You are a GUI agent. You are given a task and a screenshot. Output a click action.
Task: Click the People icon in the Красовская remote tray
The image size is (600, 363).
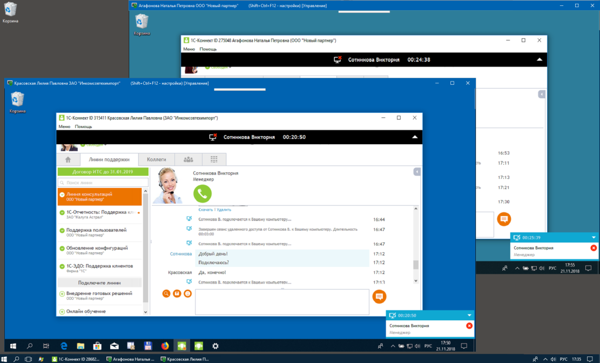pyautogui.click(x=380, y=346)
